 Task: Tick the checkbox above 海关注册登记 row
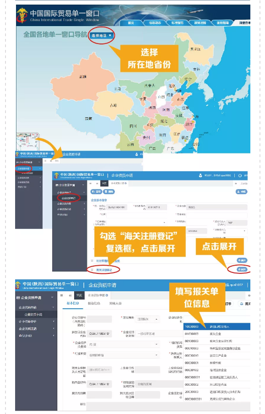[x=92, y=261]
